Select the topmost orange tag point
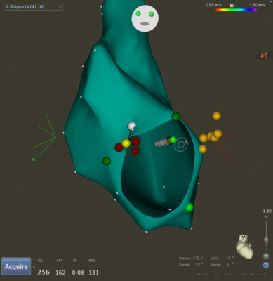 click(216, 116)
